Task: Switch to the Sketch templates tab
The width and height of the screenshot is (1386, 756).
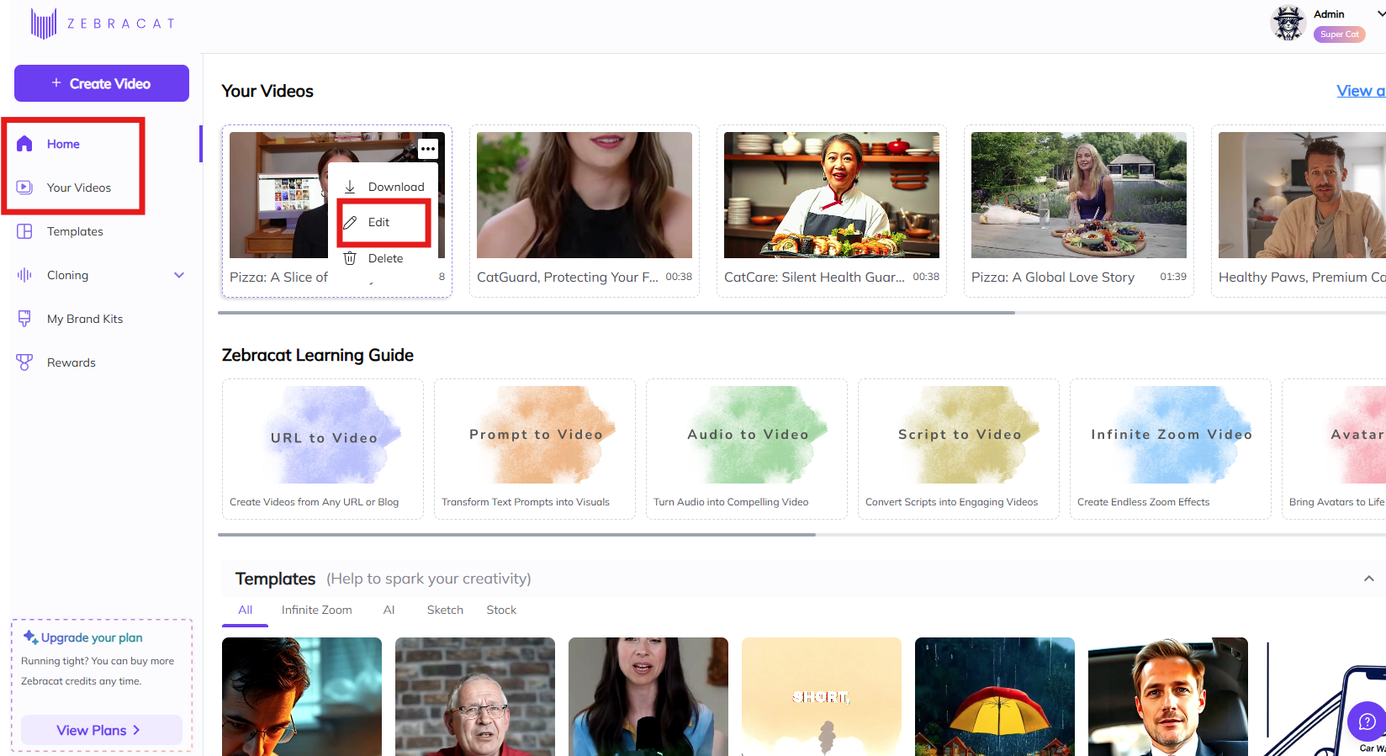Action: coord(445,610)
